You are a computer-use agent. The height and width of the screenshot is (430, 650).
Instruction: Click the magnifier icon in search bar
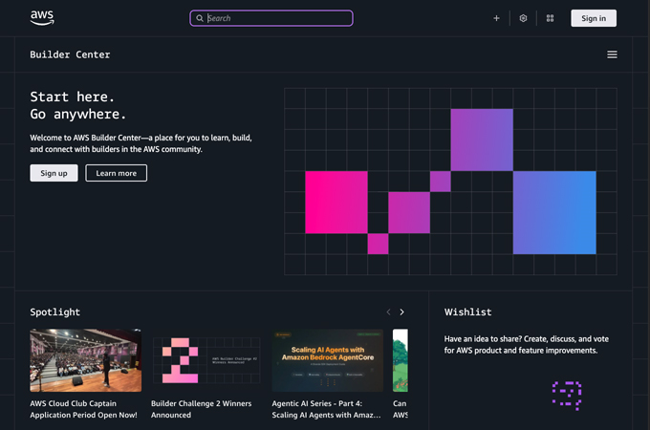tap(200, 18)
